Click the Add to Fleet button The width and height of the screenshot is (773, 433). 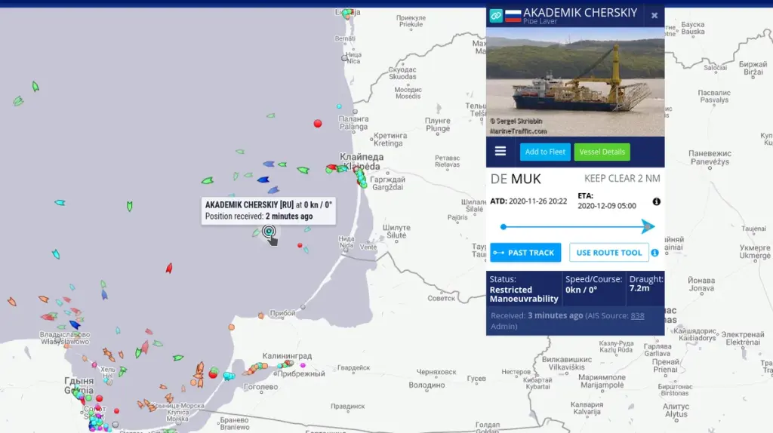pyautogui.click(x=545, y=152)
